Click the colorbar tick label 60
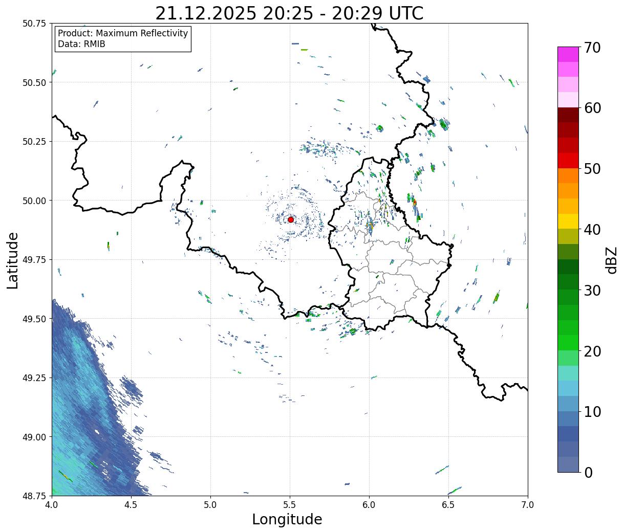The width and height of the screenshot is (624, 532). pyautogui.click(x=592, y=108)
